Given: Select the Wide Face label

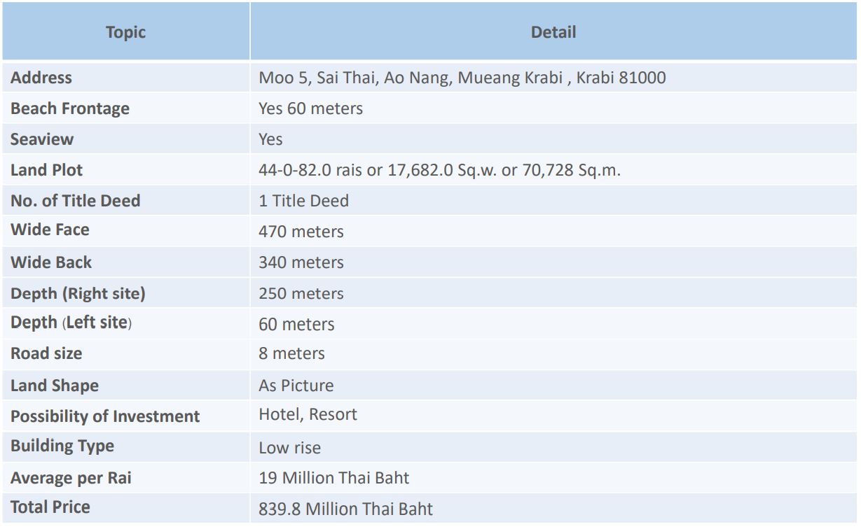Looking at the screenshot, I should [50, 230].
